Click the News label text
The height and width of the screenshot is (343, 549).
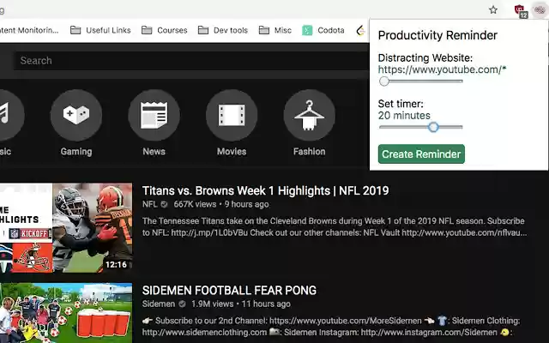click(154, 152)
